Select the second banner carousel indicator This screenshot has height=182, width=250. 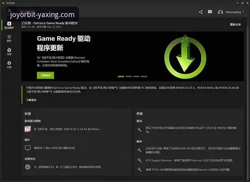tap(129, 76)
